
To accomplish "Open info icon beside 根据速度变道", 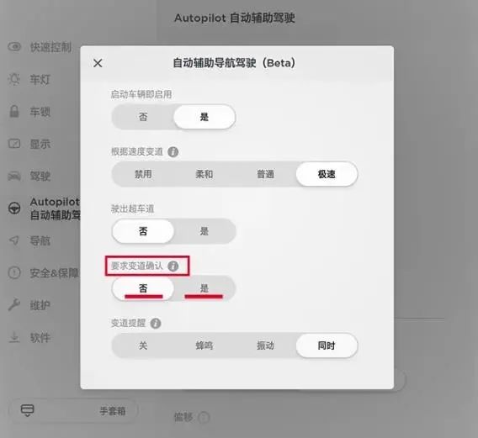I will (x=173, y=151).
